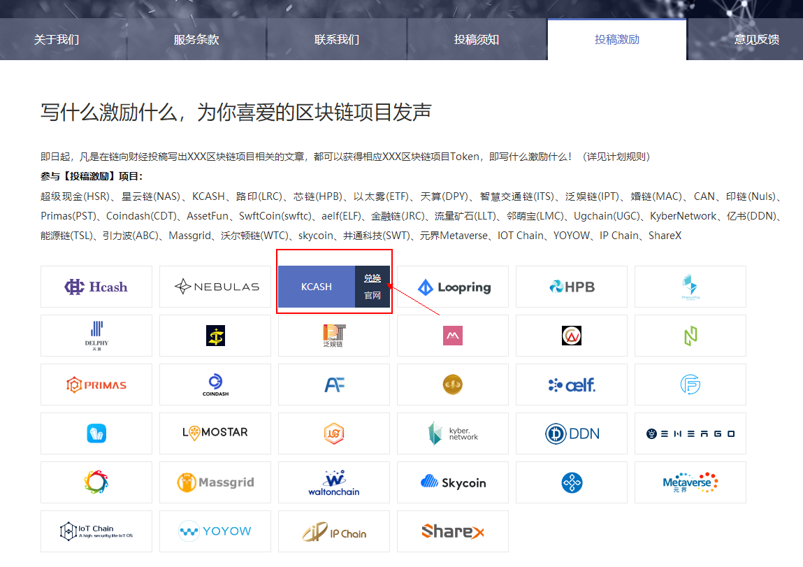Open the 服务条款 tab
Viewport: 803px width, 567px height.
[196, 39]
